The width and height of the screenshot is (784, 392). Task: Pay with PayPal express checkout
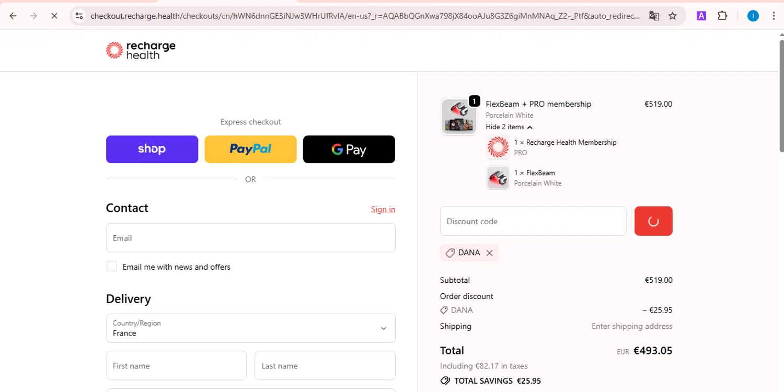[x=250, y=149]
